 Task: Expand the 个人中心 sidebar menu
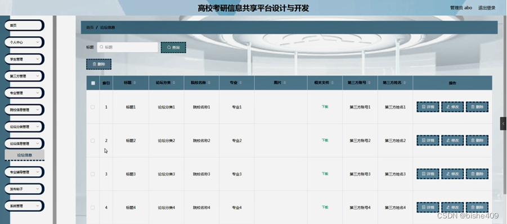pos(24,42)
